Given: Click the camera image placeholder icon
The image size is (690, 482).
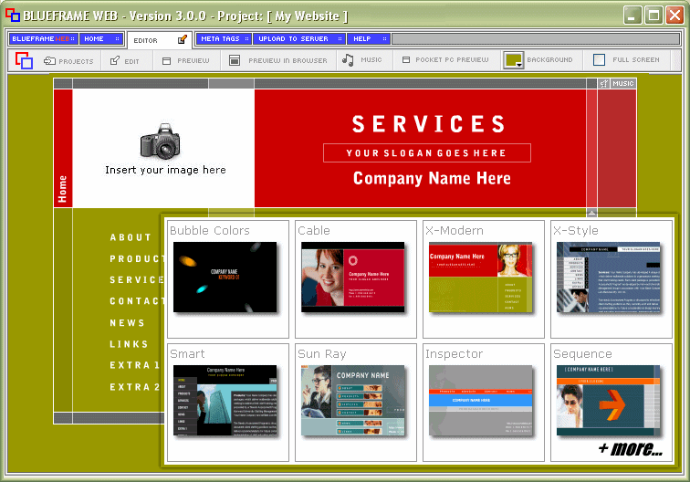Looking at the screenshot, I should [163, 143].
